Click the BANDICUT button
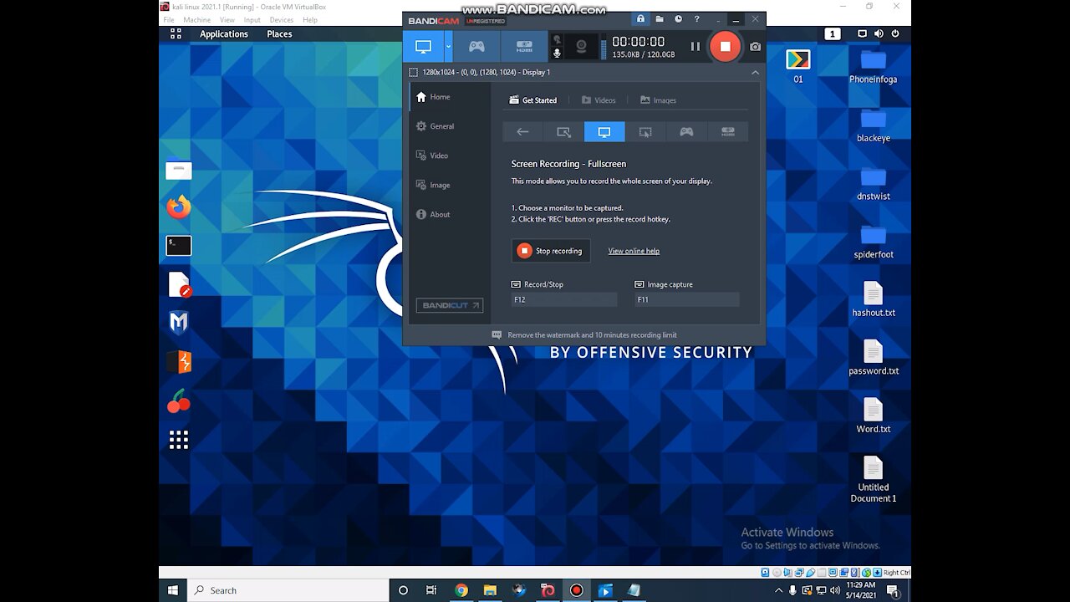The image size is (1070, 602). click(x=450, y=305)
